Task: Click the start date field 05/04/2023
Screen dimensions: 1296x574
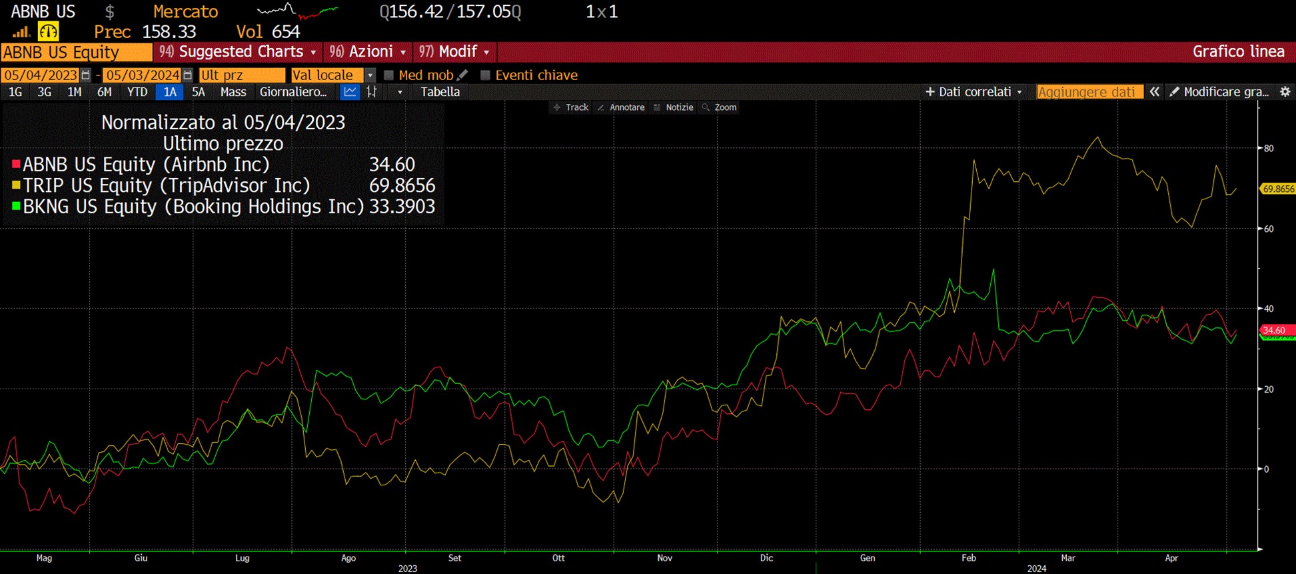Action: click(41, 75)
